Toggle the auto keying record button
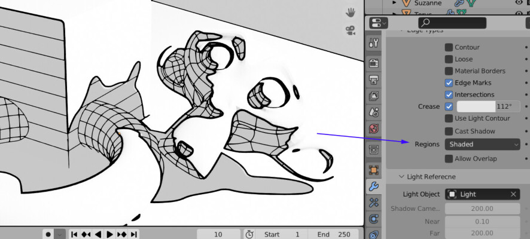This screenshot has height=239, width=530. click(48, 234)
